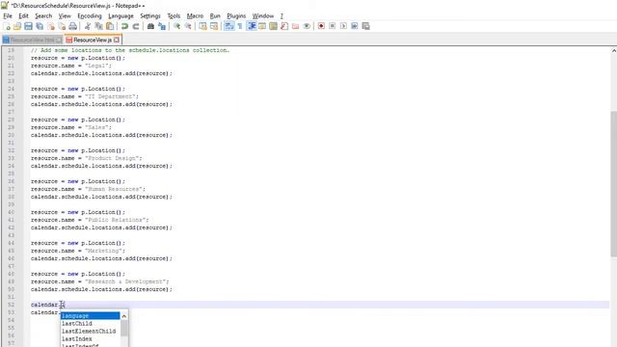Image resolution: width=617 pixels, height=347 pixels.
Task: Open a file using the Open folder icon
Action: click(17, 26)
